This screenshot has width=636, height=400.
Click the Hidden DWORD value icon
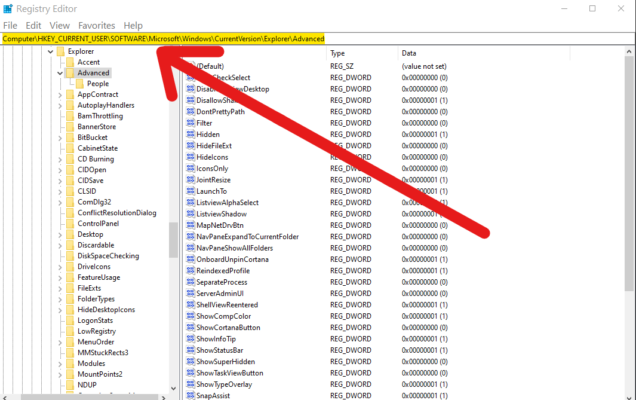click(x=191, y=135)
